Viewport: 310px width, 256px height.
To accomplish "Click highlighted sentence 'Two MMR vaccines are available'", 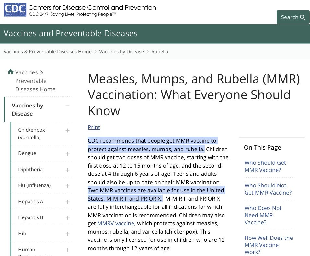I will pyautogui.click(x=156, y=195).
